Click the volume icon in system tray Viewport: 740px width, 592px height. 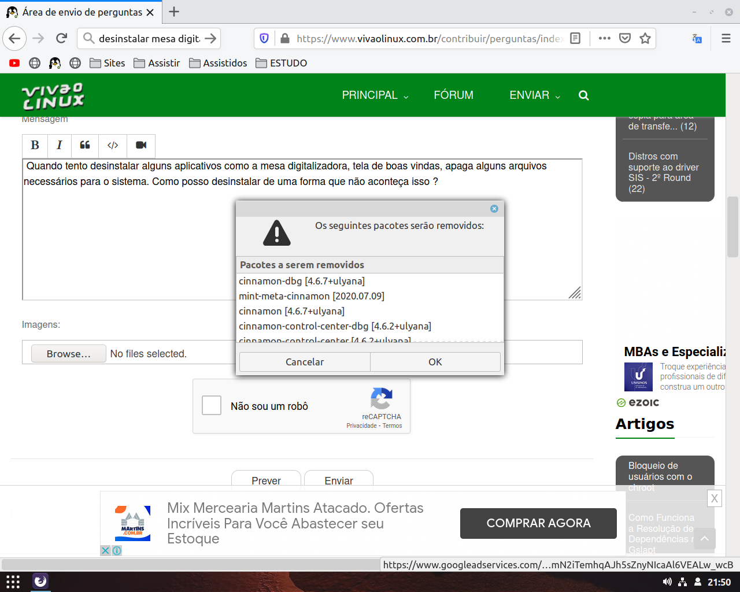pos(667,582)
